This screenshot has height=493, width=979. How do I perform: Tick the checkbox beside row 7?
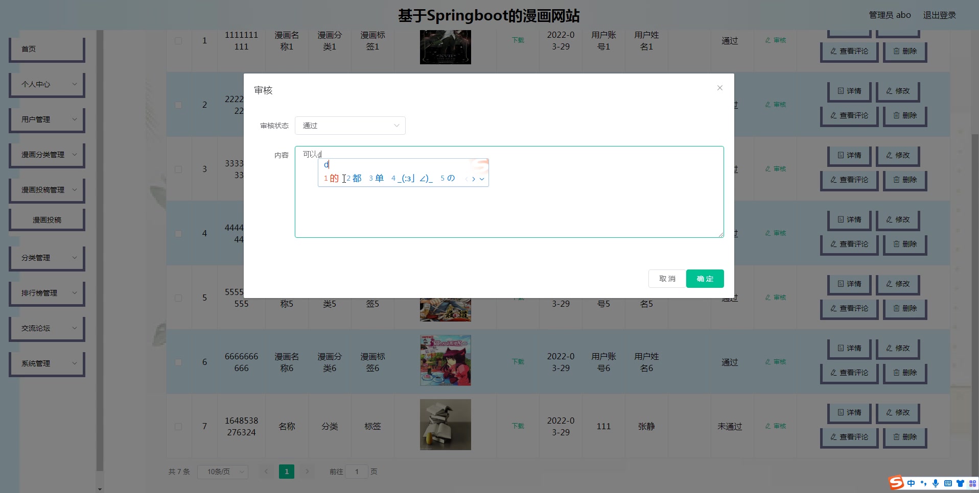pos(178,426)
